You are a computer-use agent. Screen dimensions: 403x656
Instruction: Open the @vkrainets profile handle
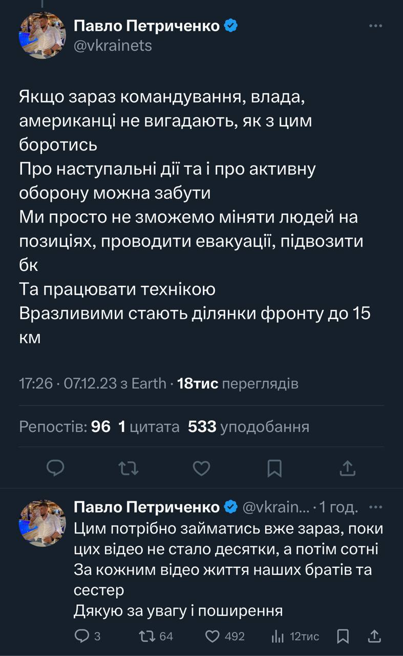tap(113, 46)
